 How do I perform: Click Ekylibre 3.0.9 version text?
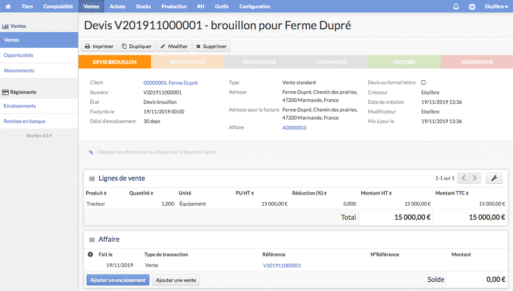pyautogui.click(x=39, y=135)
